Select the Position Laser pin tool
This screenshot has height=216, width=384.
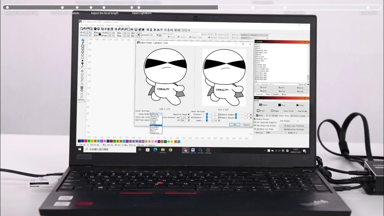[x=82, y=64]
